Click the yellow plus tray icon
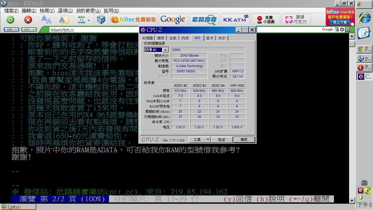This screenshot has width=373, height=210. [x=367, y=191]
